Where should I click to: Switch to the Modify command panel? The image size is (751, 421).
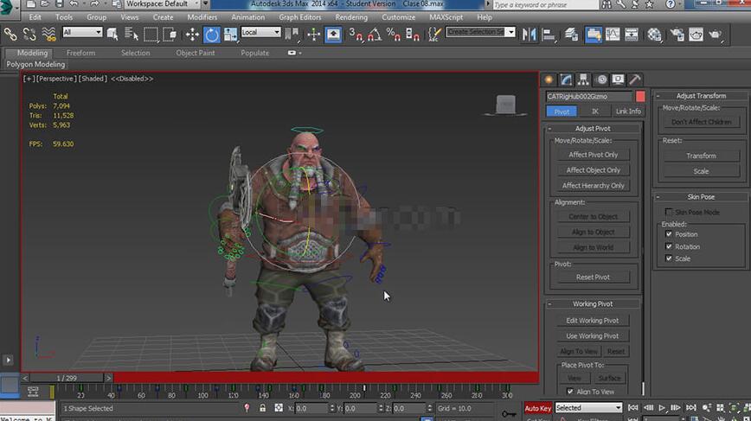pos(566,80)
